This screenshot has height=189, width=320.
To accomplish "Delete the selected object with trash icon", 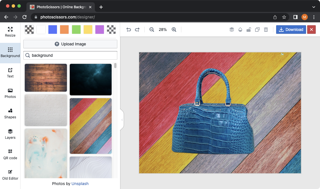I will [266, 29].
